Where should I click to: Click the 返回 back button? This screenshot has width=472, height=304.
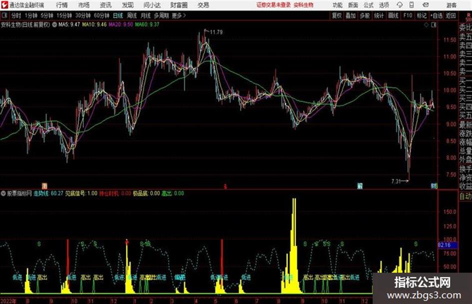point(451,15)
